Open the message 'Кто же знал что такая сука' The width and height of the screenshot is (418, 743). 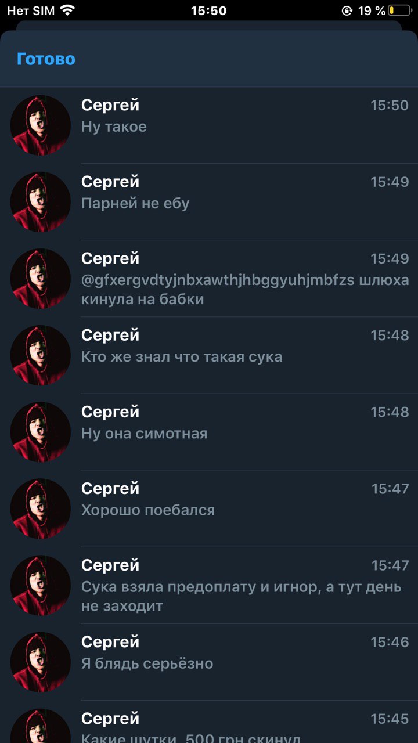click(x=209, y=355)
